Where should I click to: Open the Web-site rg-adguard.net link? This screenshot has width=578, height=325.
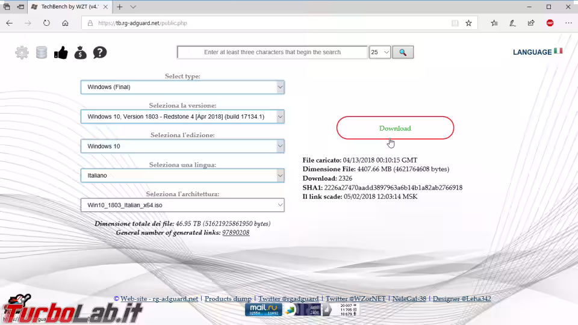[x=159, y=299]
